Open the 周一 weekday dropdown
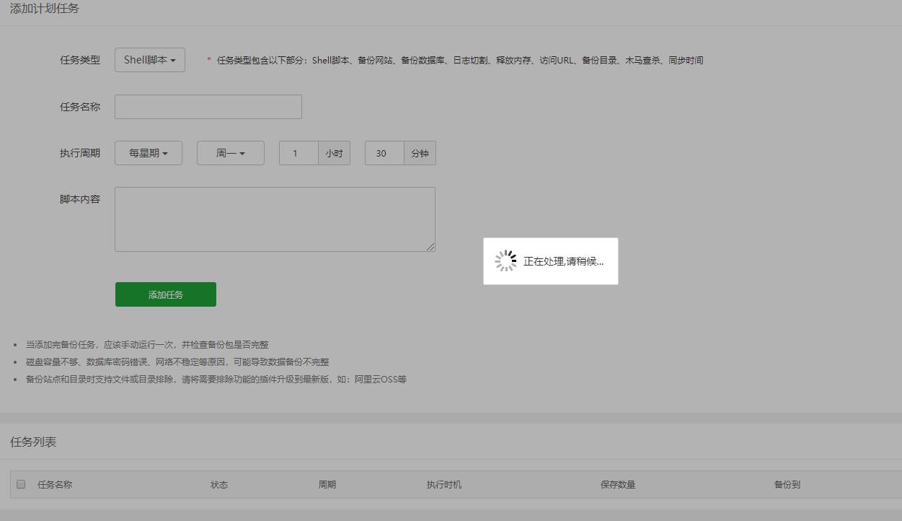This screenshot has width=902, height=521. (x=229, y=152)
